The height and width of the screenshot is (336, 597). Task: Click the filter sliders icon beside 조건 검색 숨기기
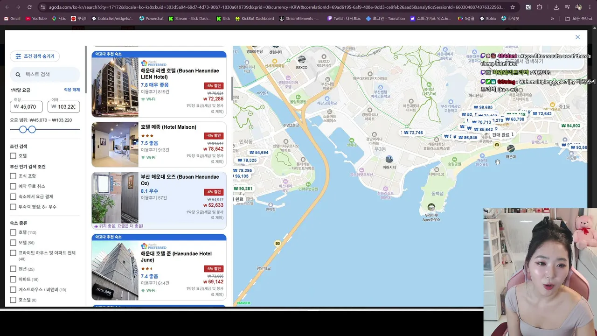[x=18, y=56]
